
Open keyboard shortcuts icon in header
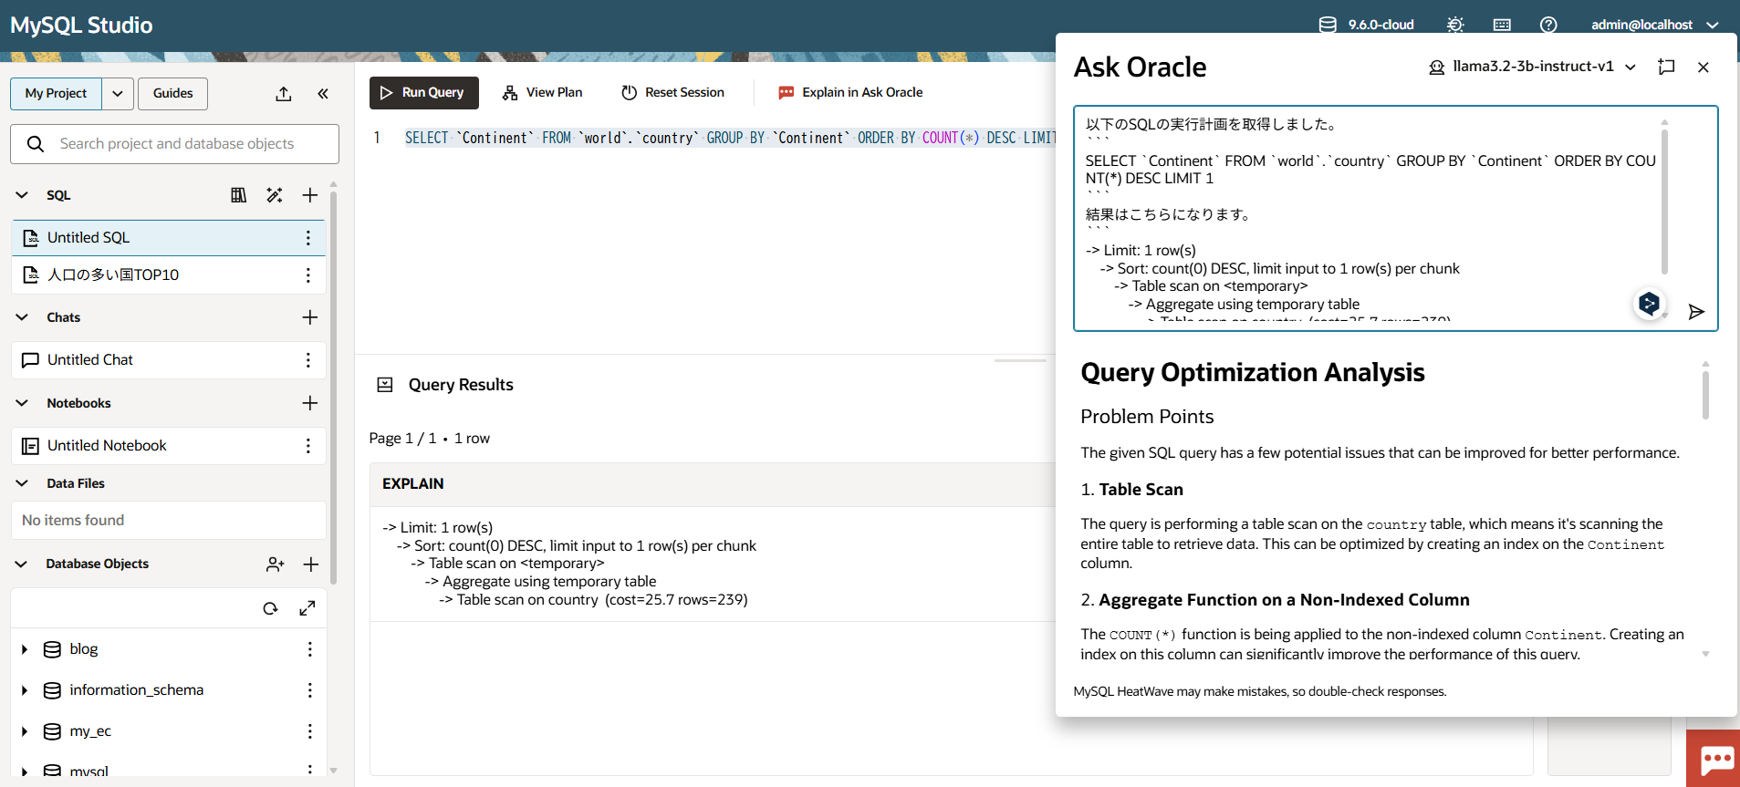click(1502, 25)
